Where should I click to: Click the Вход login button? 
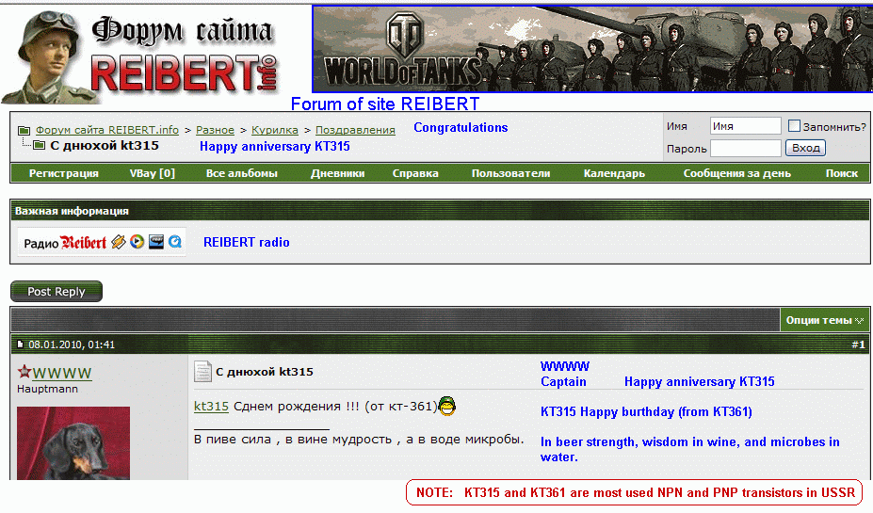805,148
